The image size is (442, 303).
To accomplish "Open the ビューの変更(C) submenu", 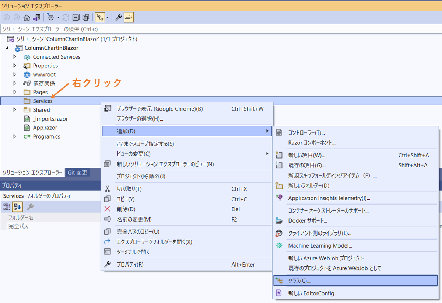I will (x=187, y=154).
